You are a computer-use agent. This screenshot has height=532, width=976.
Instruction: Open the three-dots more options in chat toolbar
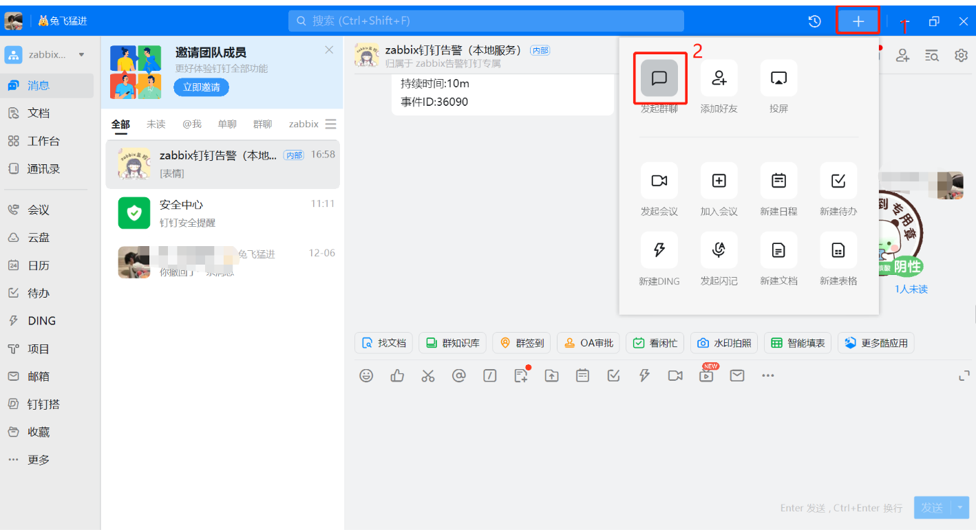point(768,375)
